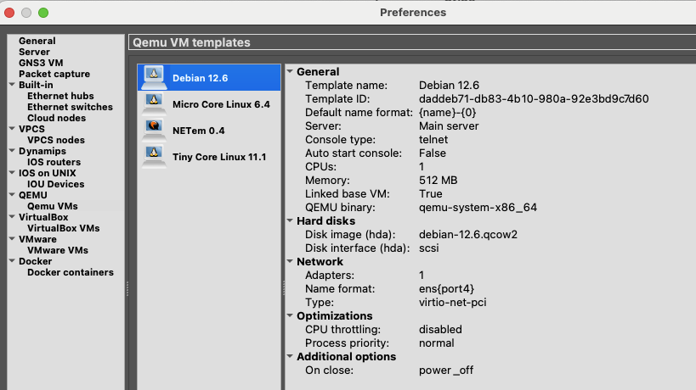The height and width of the screenshot is (390, 696).
Task: Click the CPU throttling value disabled
Action: coord(440,329)
